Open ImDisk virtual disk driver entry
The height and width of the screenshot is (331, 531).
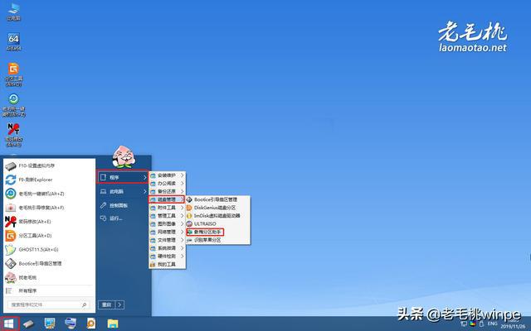pos(217,216)
